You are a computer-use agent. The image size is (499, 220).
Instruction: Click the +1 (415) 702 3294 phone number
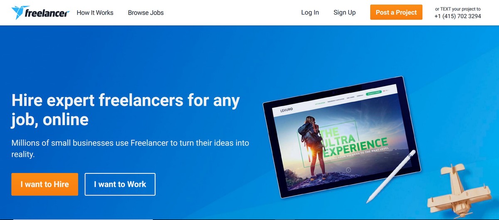457,16
